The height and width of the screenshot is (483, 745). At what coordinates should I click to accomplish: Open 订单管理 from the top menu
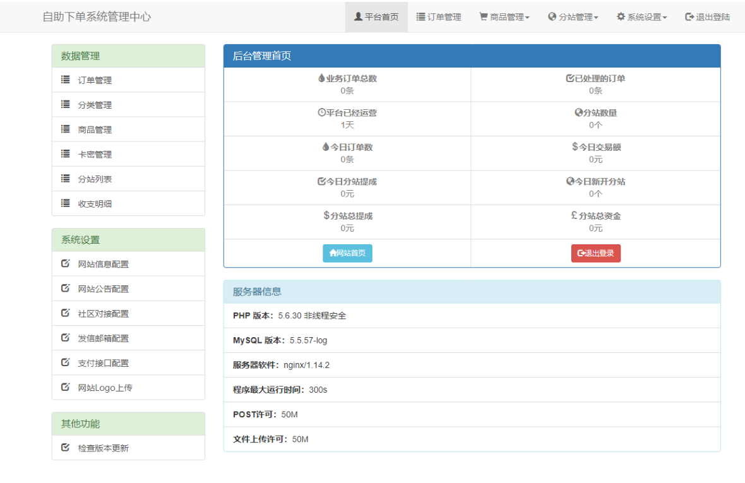pos(439,17)
